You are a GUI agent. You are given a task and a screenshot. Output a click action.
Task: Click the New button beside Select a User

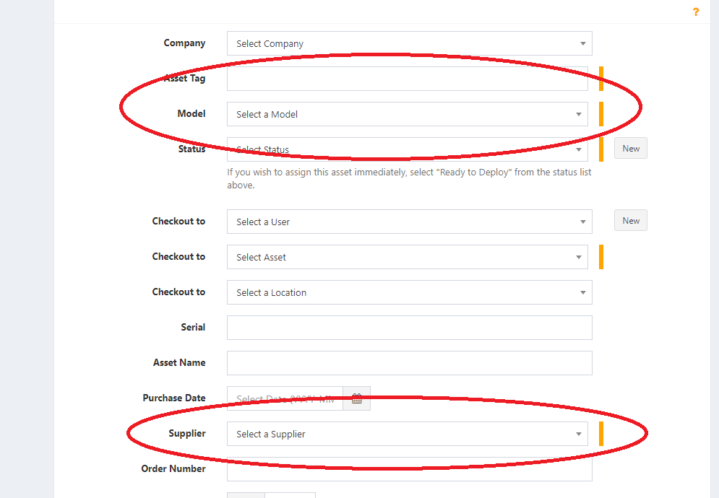coord(630,220)
